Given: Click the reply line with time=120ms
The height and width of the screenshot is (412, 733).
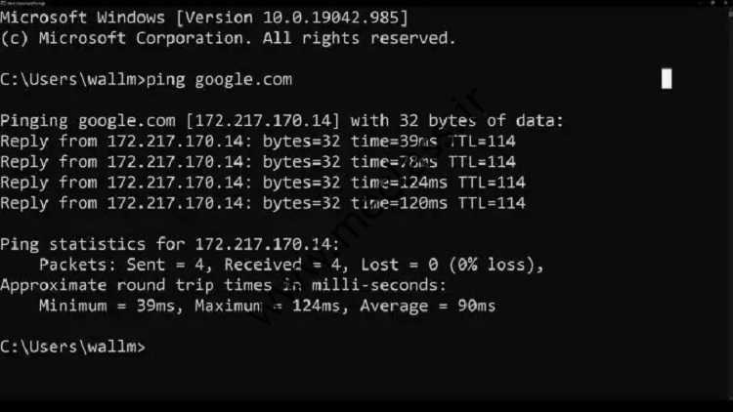Looking at the screenshot, I should 263,203.
